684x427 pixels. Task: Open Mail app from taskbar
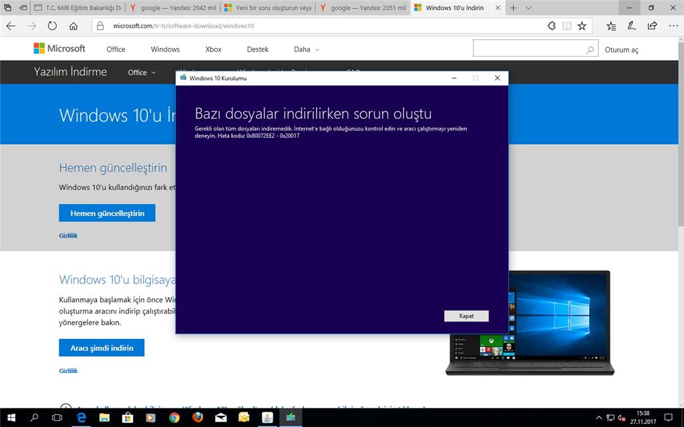tap(220, 418)
